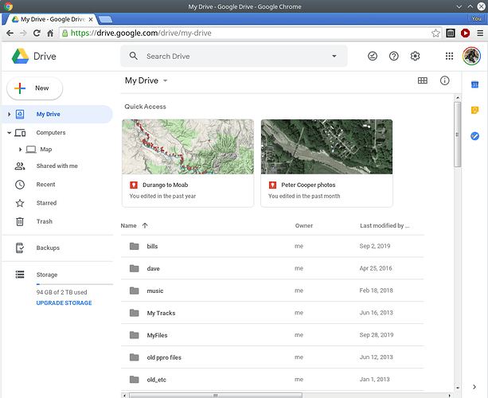Screen dimensions: 488x398
Task: Close the My Drive browser tab
Action: [x=91, y=19]
